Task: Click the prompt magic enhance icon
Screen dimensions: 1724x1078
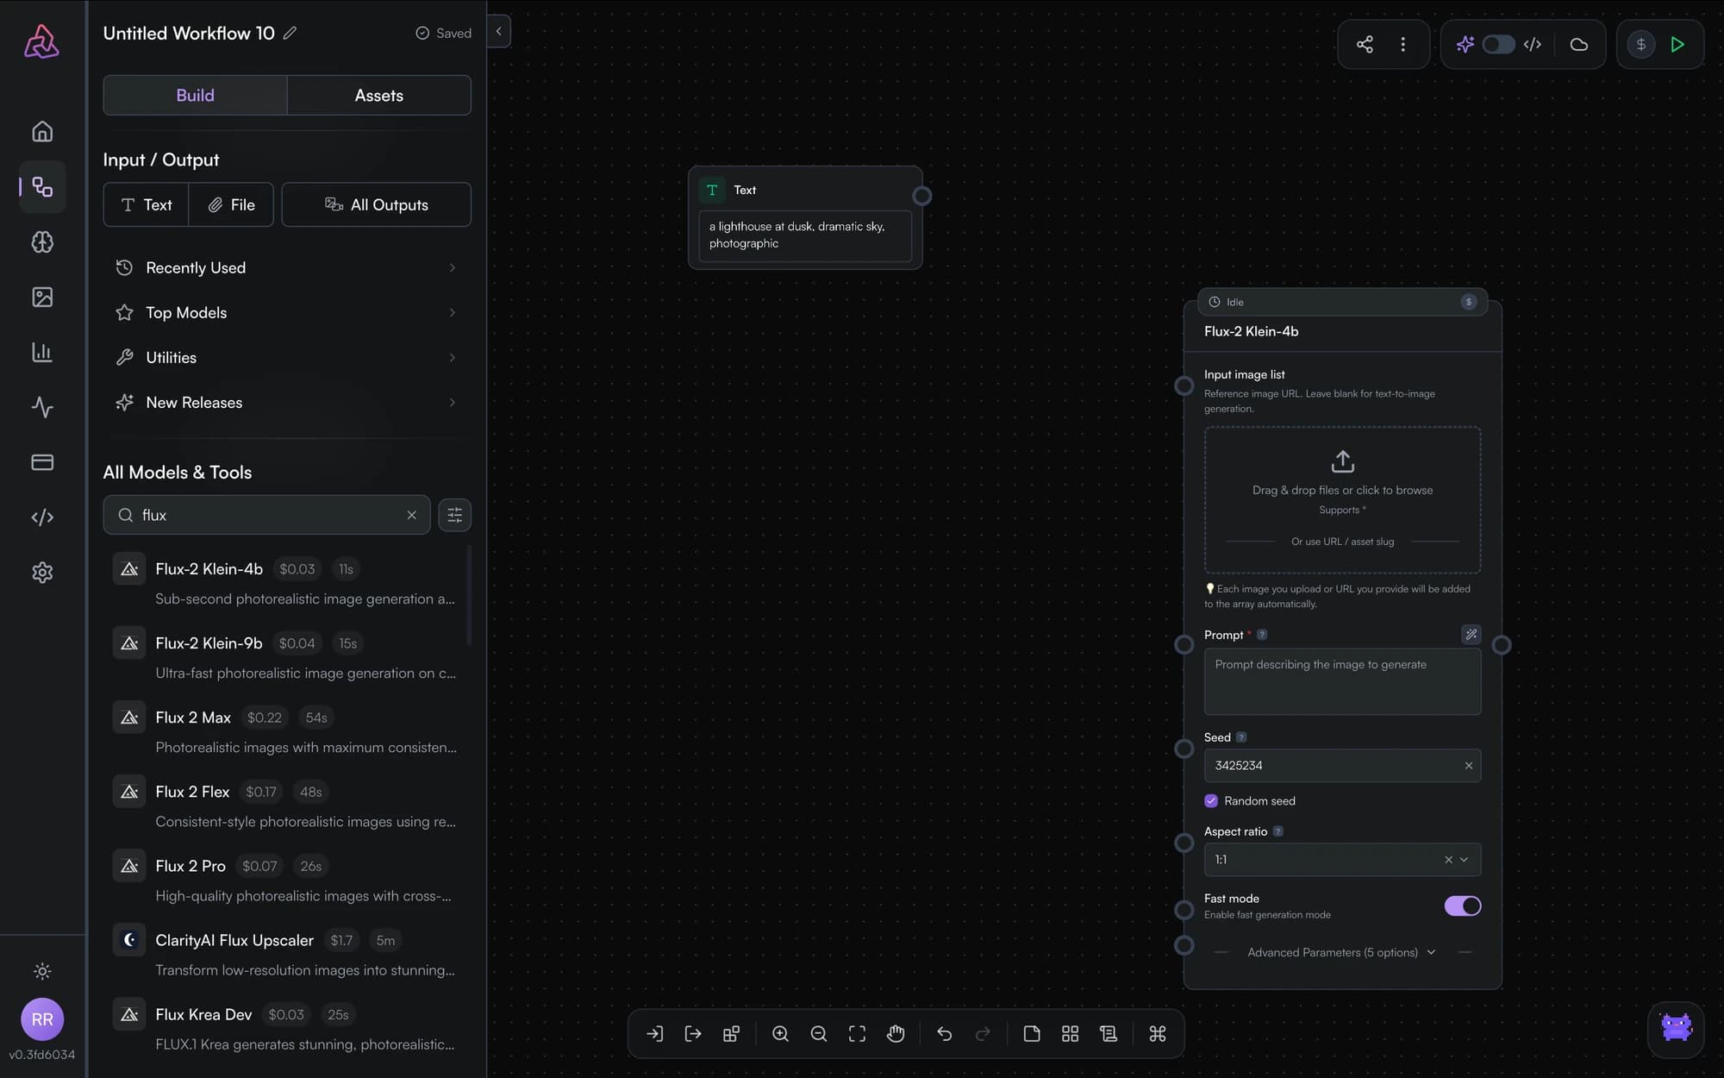Action: (1471, 635)
